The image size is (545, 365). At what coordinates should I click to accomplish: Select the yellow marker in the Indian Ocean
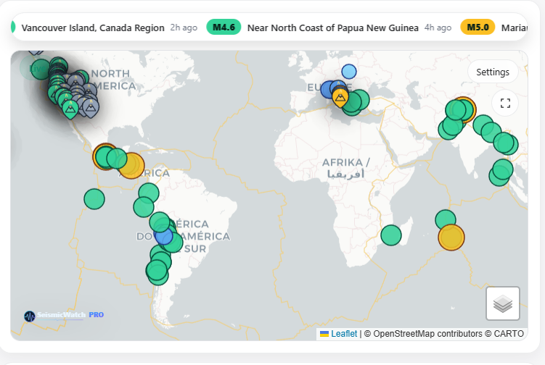(451, 237)
